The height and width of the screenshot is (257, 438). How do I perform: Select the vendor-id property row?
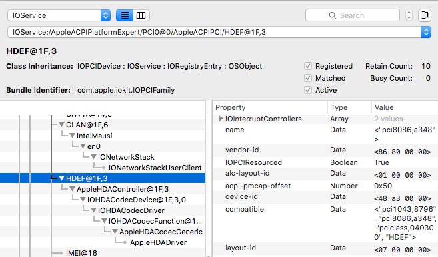click(325, 150)
